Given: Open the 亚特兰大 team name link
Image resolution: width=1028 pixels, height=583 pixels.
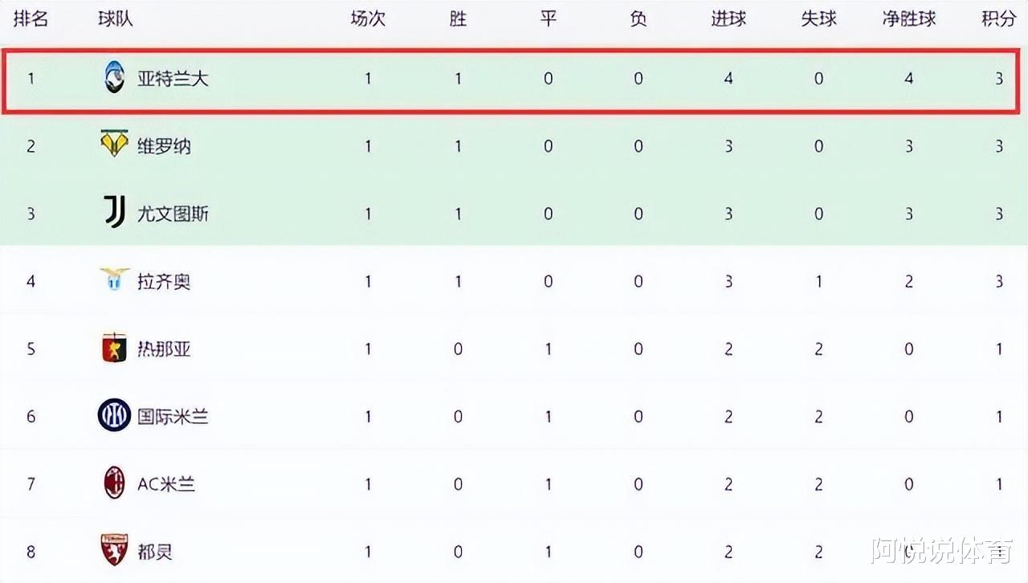Looking at the screenshot, I should click(173, 79).
